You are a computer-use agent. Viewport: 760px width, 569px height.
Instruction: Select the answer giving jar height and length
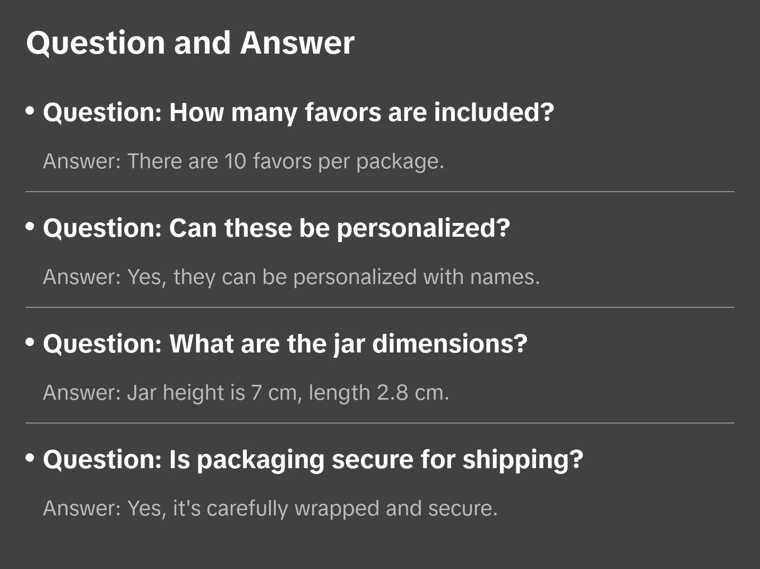pos(246,393)
